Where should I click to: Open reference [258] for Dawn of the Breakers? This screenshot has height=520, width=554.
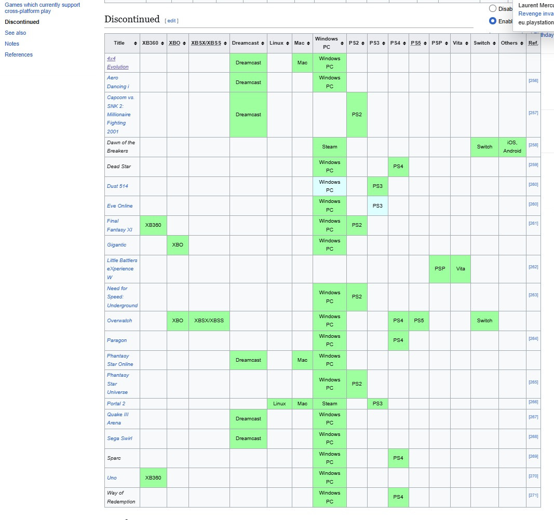coord(533,145)
